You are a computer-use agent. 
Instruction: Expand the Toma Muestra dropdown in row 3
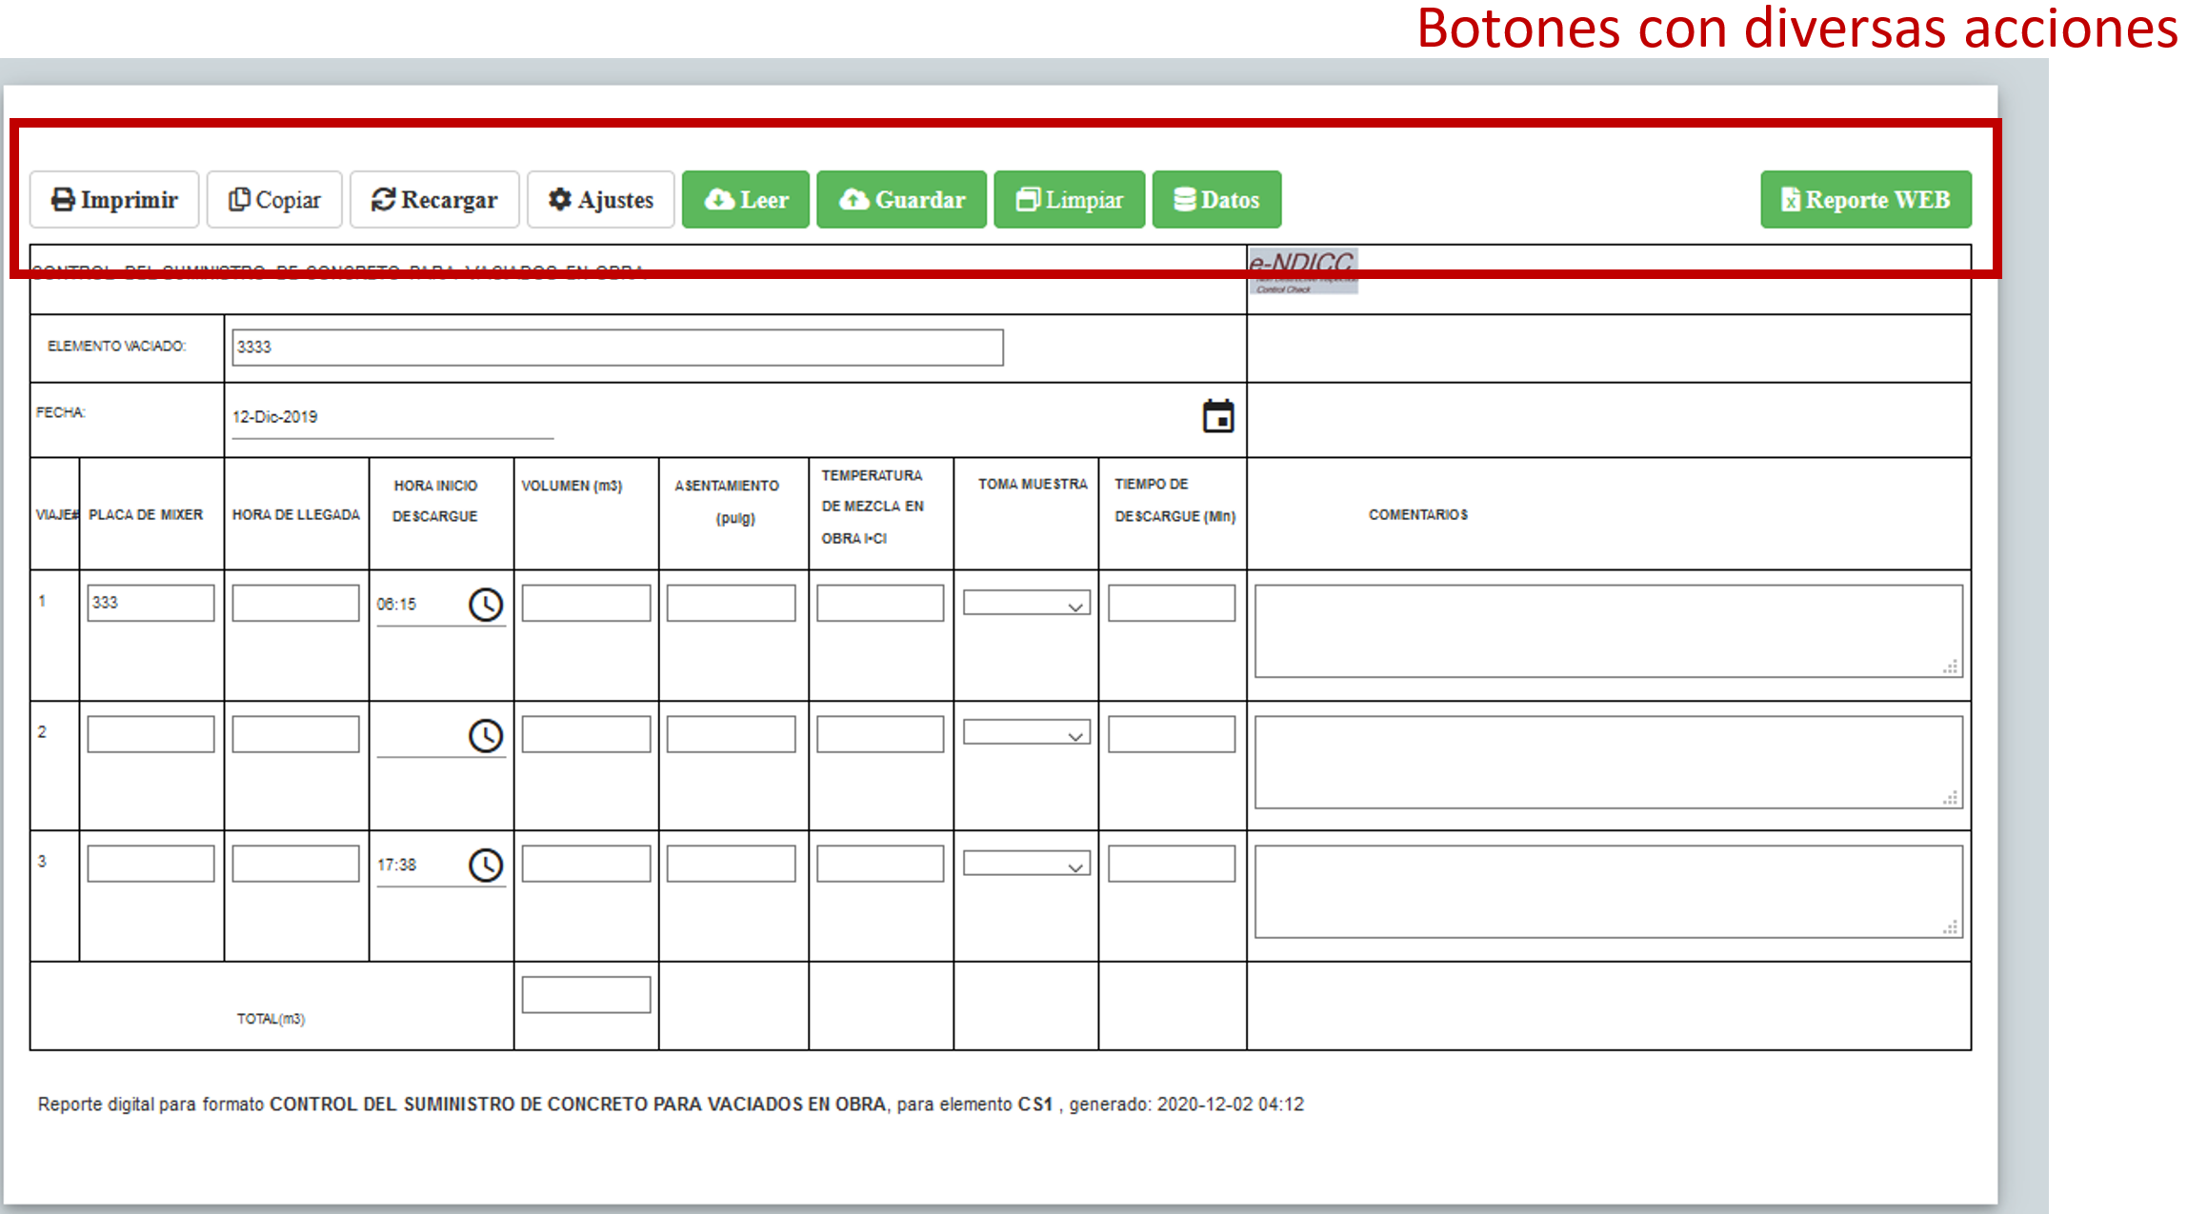pyautogui.click(x=1026, y=865)
